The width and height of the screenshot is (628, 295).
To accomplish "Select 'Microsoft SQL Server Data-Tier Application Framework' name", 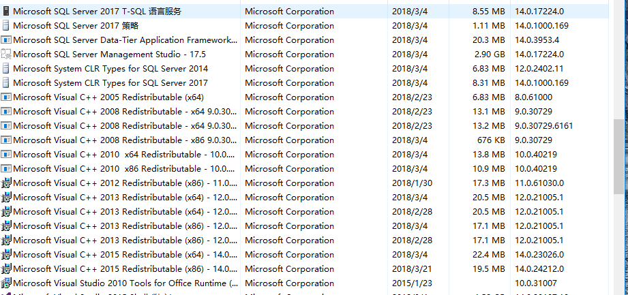I will [125, 40].
